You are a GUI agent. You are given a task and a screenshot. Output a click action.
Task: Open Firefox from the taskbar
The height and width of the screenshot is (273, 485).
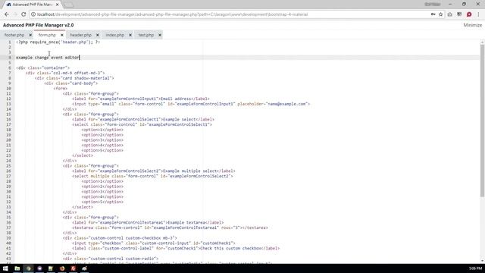pos(62,268)
